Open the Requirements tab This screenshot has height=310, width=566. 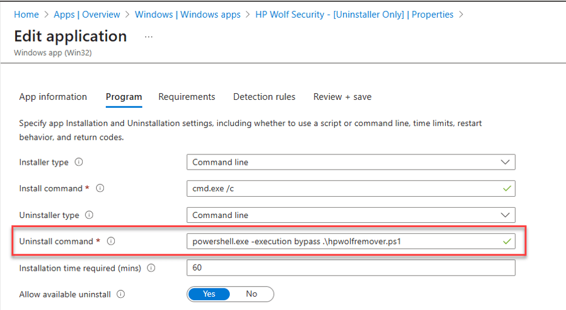coord(187,97)
